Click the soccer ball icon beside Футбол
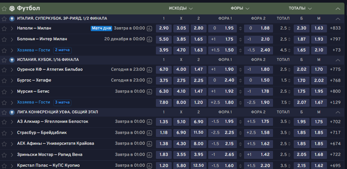This screenshot has height=169, width=347. coord(12,8)
